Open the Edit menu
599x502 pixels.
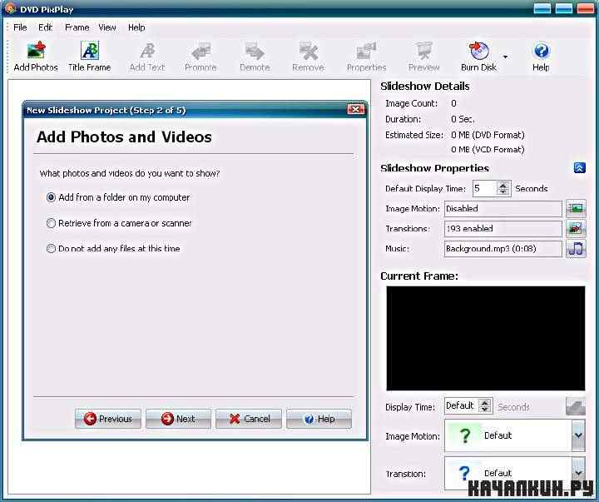click(x=45, y=27)
